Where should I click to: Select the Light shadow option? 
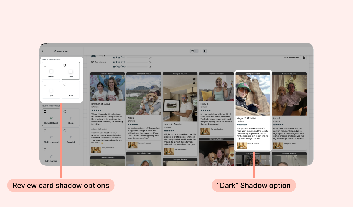click(x=51, y=90)
